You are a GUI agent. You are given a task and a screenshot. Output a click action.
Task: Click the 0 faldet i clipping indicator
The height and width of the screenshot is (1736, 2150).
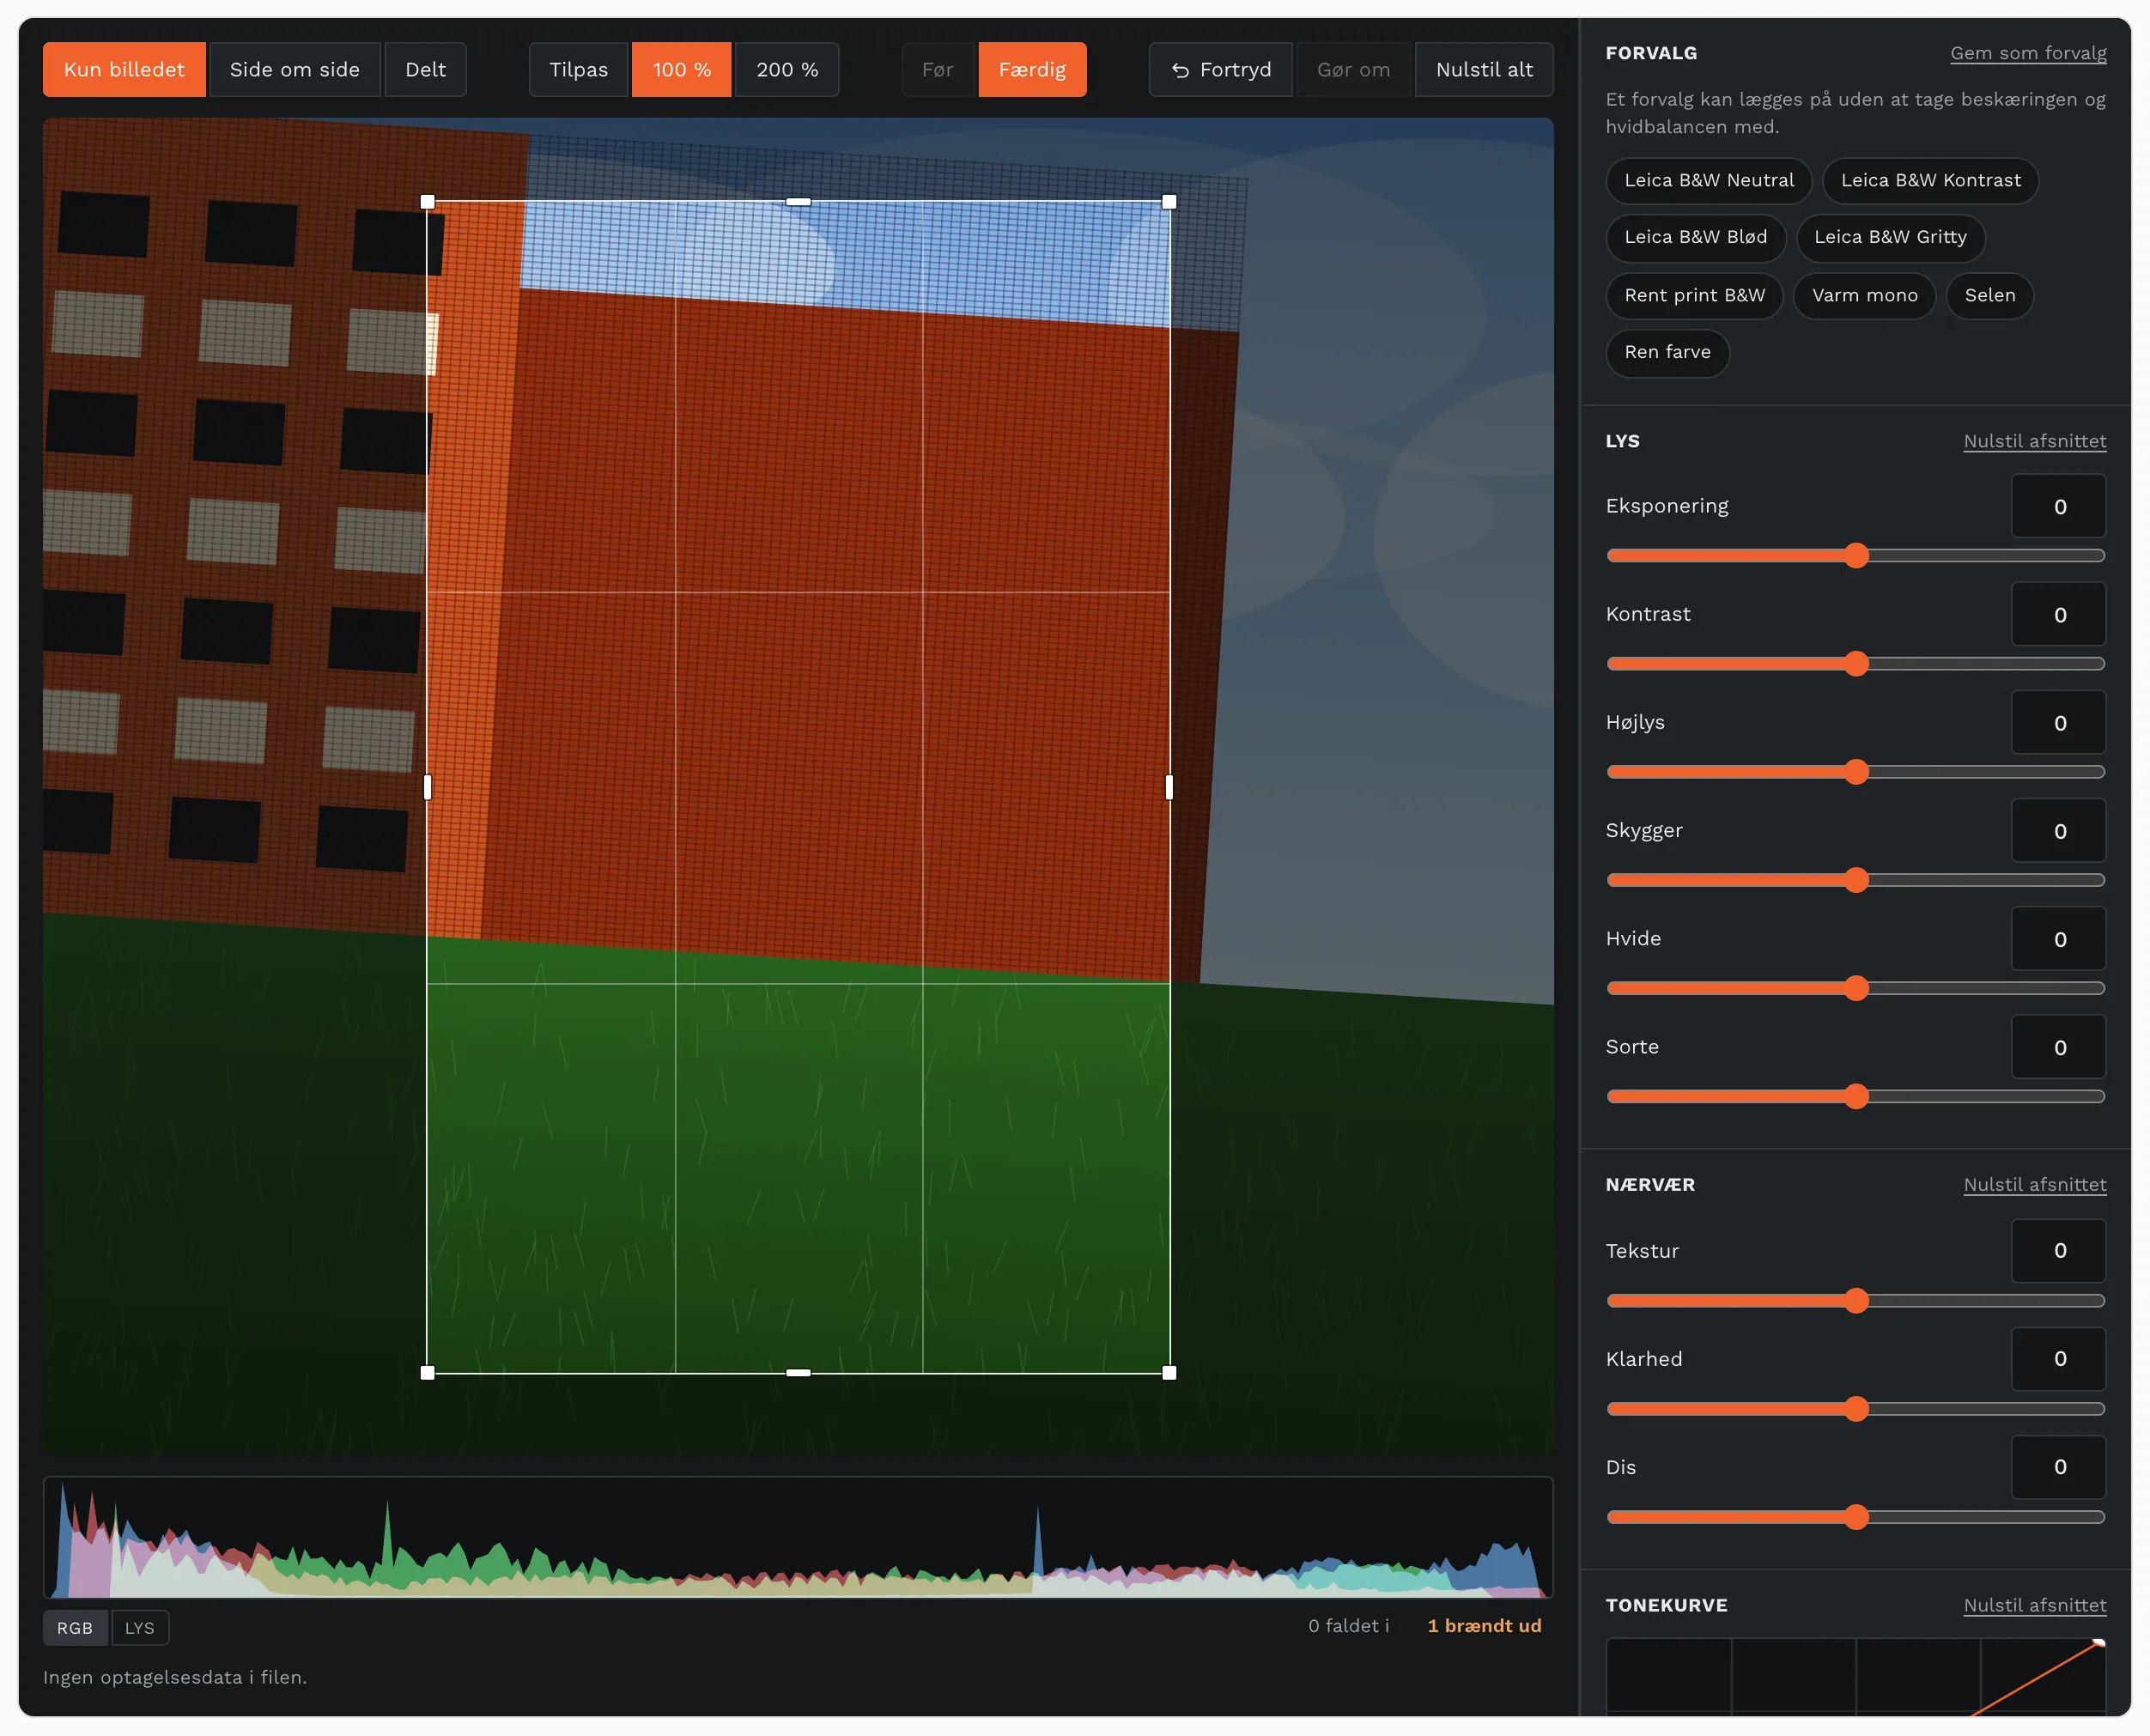[1348, 1627]
